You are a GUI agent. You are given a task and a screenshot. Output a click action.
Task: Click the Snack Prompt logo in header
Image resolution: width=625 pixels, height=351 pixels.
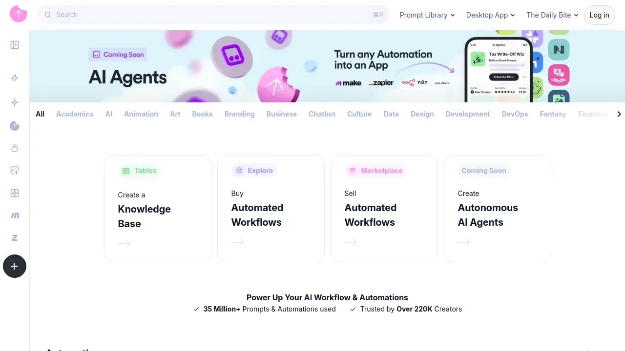point(19,14)
